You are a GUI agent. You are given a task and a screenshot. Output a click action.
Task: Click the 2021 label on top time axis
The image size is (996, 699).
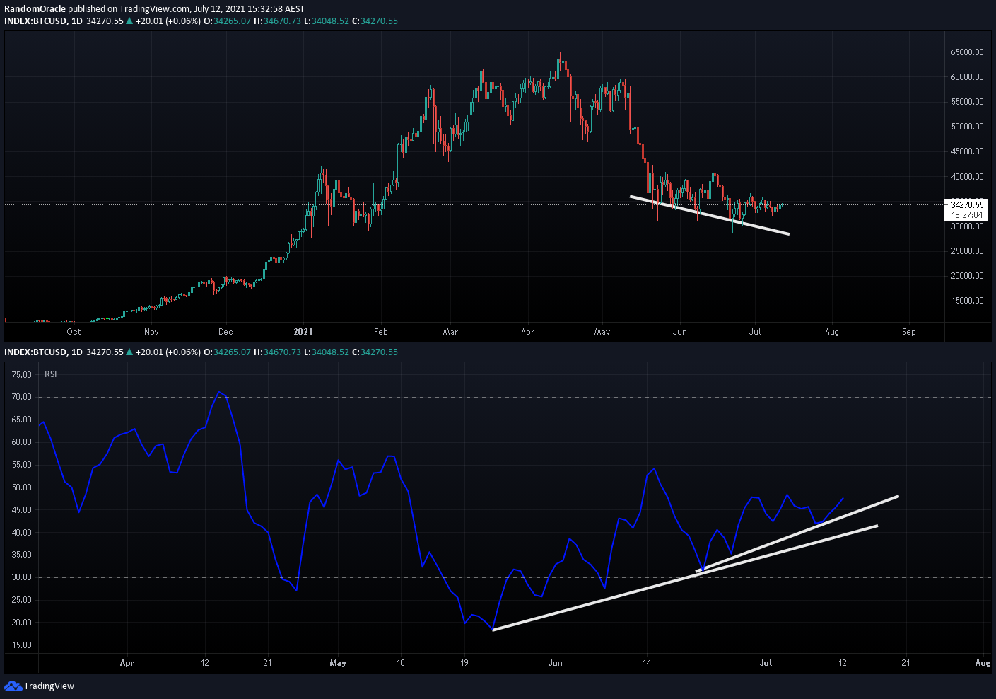(x=303, y=332)
